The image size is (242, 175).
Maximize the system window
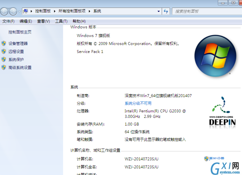(233, 3)
